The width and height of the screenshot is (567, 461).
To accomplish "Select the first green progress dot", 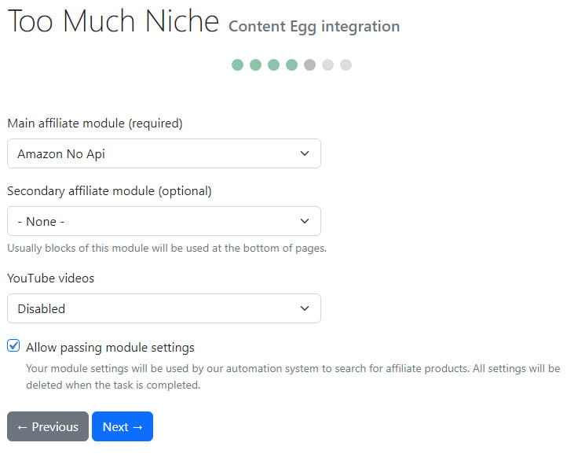I will [238, 65].
